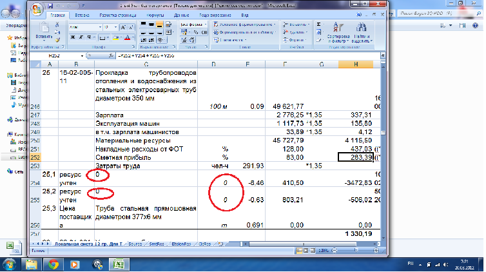Decrease the cell indent
Screen dimensions: 486x272
143,40
